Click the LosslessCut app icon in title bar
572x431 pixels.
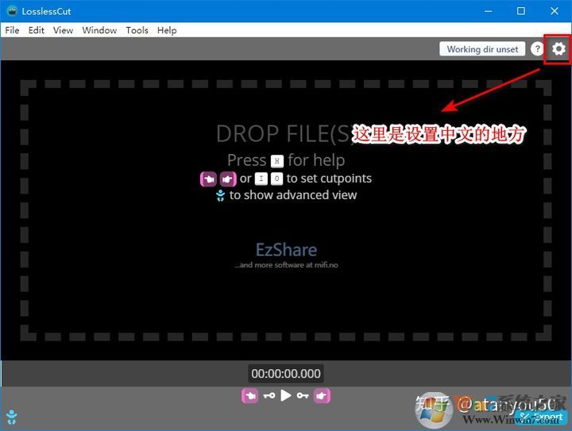11,11
